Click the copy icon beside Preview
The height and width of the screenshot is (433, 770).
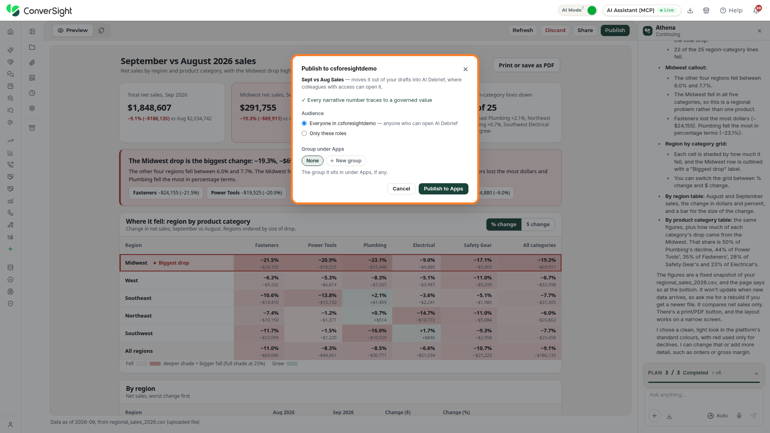pyautogui.click(x=101, y=30)
